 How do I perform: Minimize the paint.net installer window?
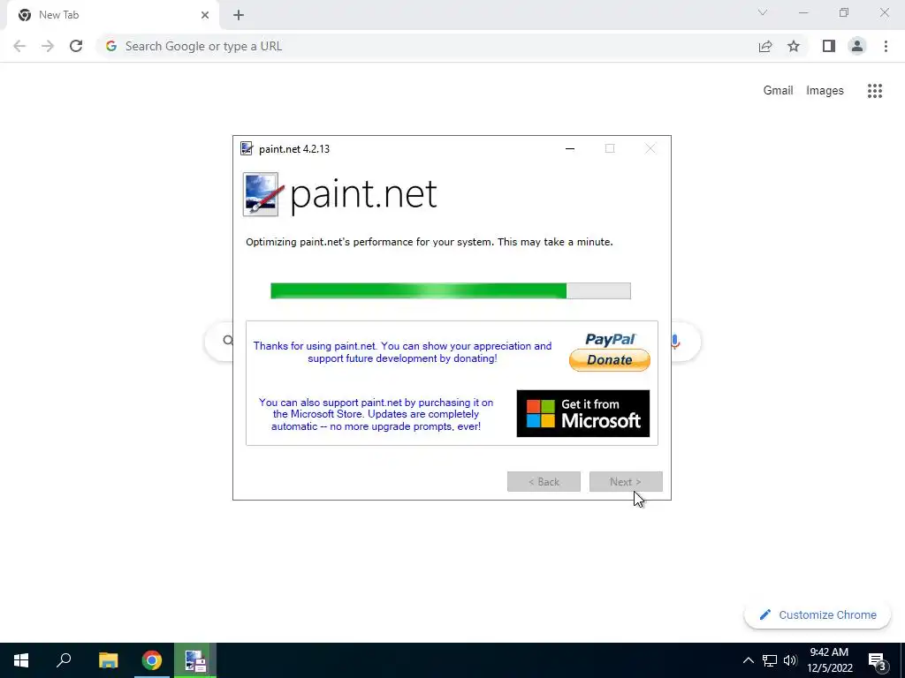click(x=570, y=148)
